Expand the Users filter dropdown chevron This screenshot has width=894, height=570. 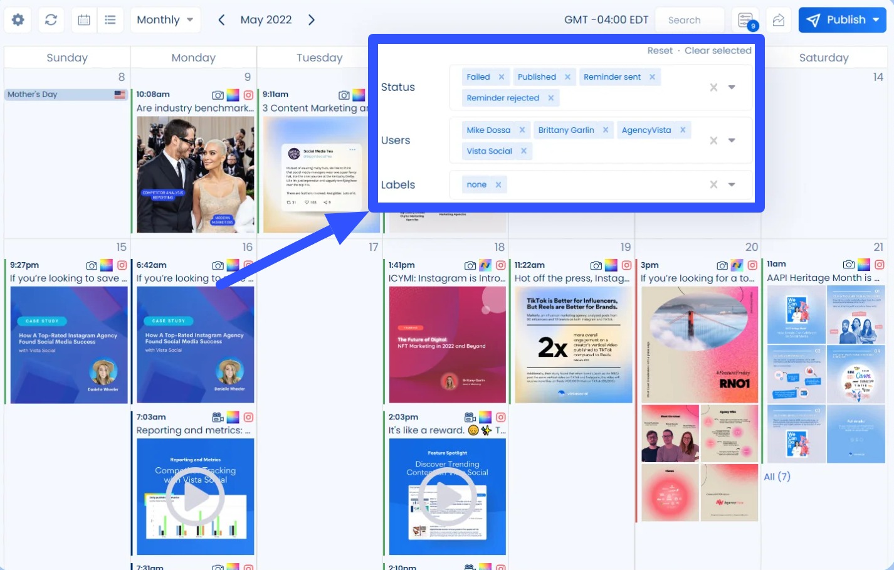click(732, 140)
